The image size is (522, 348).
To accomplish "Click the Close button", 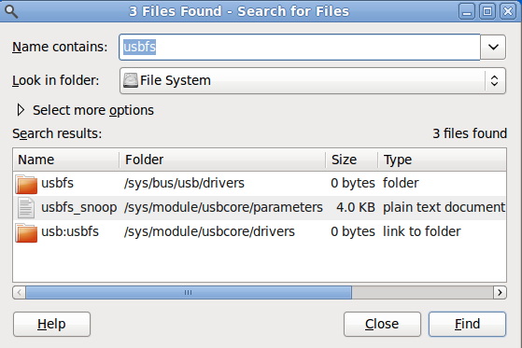I will tap(382, 324).
